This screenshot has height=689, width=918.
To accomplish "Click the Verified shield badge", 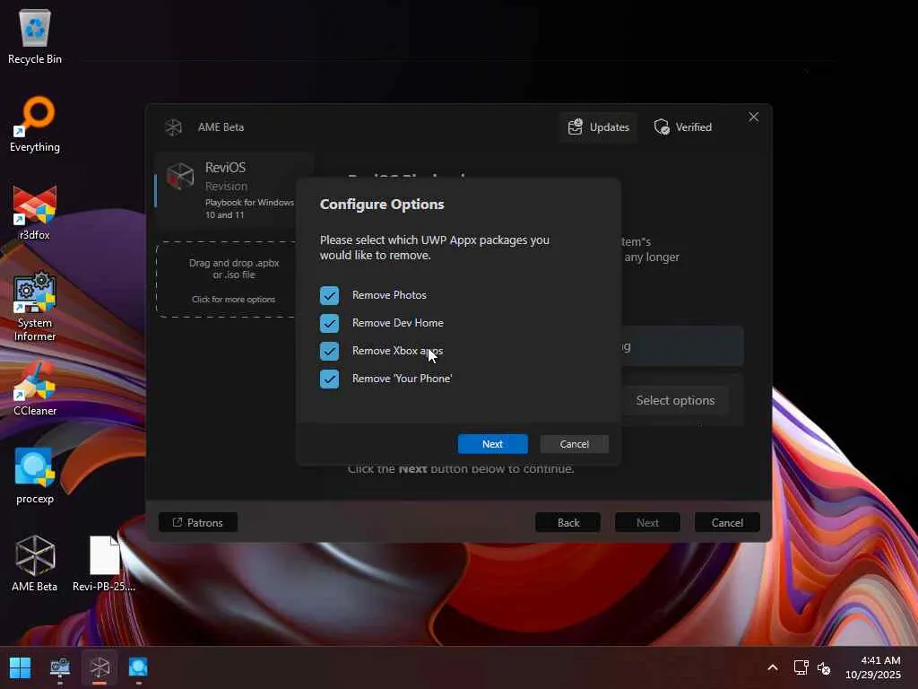I will 682,127.
